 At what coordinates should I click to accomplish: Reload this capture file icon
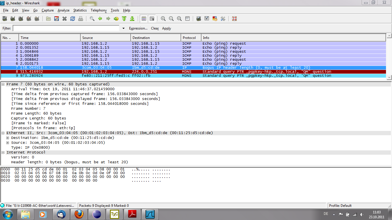73,19
